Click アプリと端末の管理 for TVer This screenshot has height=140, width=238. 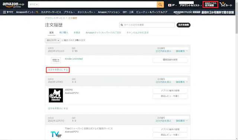coord(170,129)
